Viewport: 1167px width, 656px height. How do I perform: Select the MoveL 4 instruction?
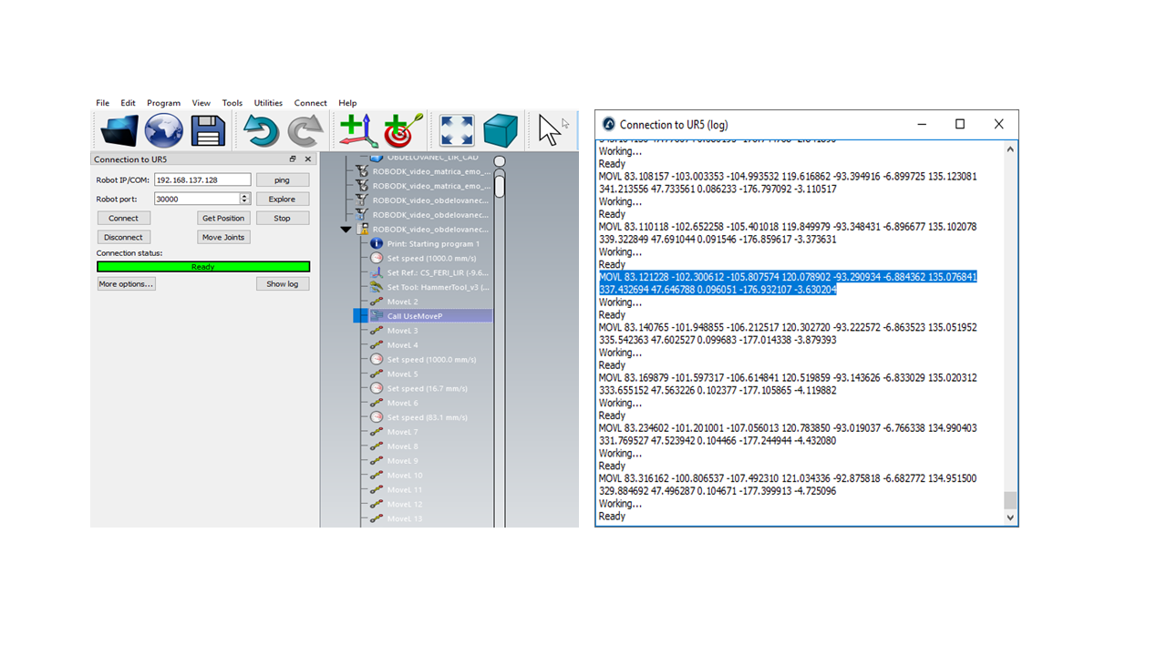click(402, 345)
